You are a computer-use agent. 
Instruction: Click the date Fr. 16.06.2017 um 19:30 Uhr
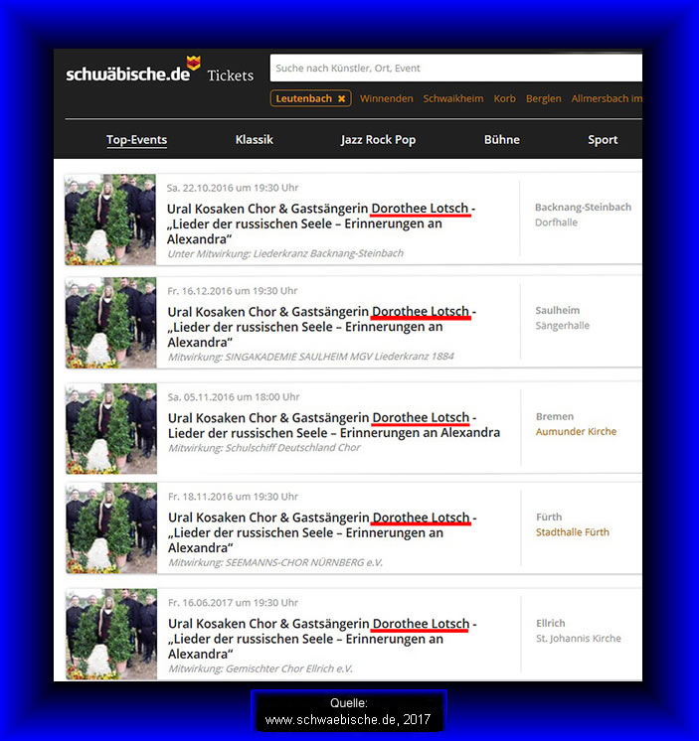click(233, 603)
